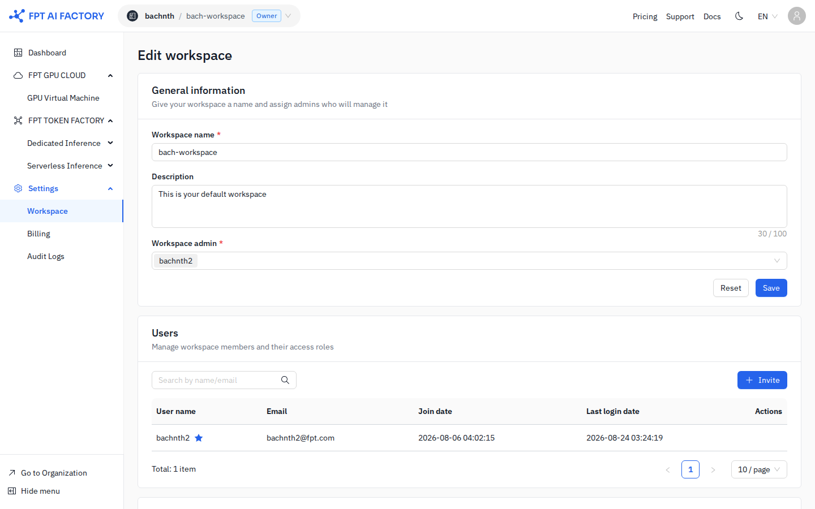Click the Save button
Image resolution: width=815 pixels, height=509 pixels.
click(x=771, y=288)
